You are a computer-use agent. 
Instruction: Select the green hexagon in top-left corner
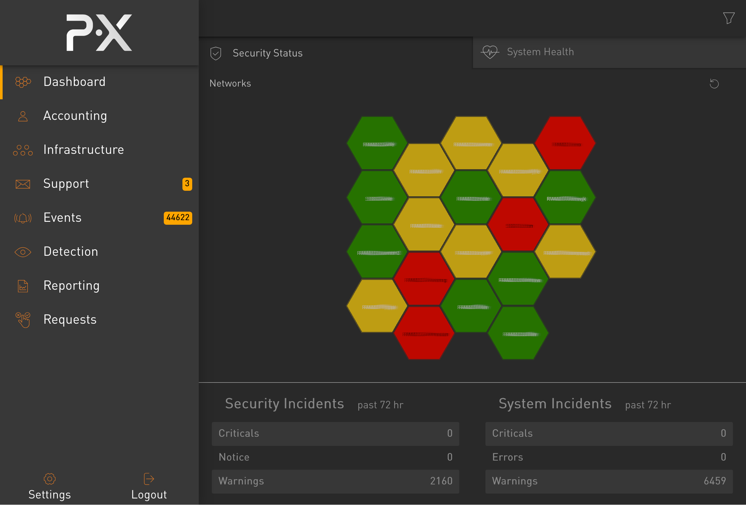[x=377, y=143]
